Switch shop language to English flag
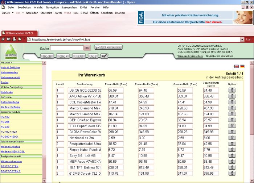 point(237,66)
